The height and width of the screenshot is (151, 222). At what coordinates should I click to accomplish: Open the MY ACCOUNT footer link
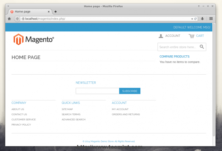coord(120,109)
